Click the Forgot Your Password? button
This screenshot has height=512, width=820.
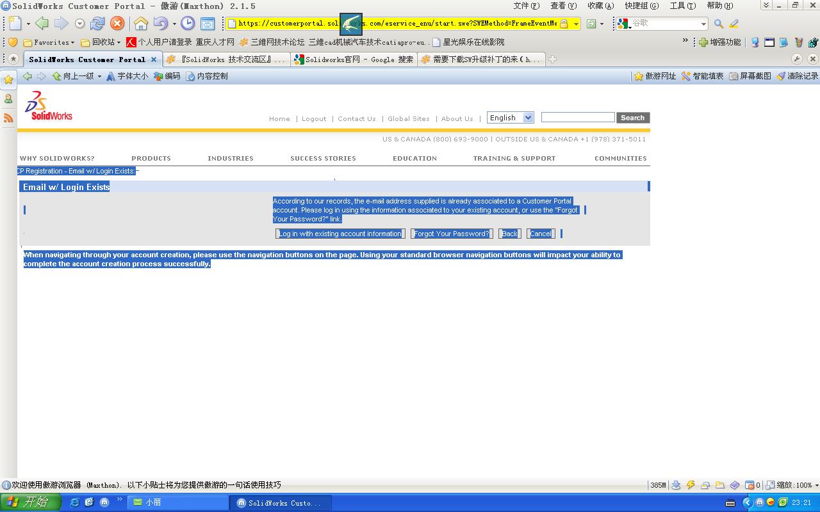coord(452,234)
